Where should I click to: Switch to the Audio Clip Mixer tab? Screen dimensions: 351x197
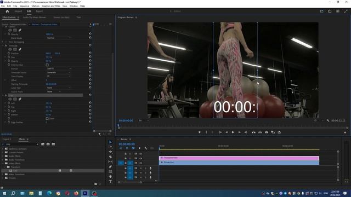click(35, 17)
